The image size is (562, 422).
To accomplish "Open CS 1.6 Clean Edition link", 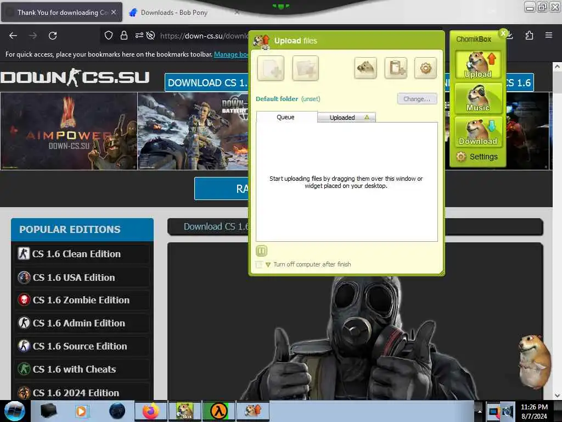I will pos(82,254).
